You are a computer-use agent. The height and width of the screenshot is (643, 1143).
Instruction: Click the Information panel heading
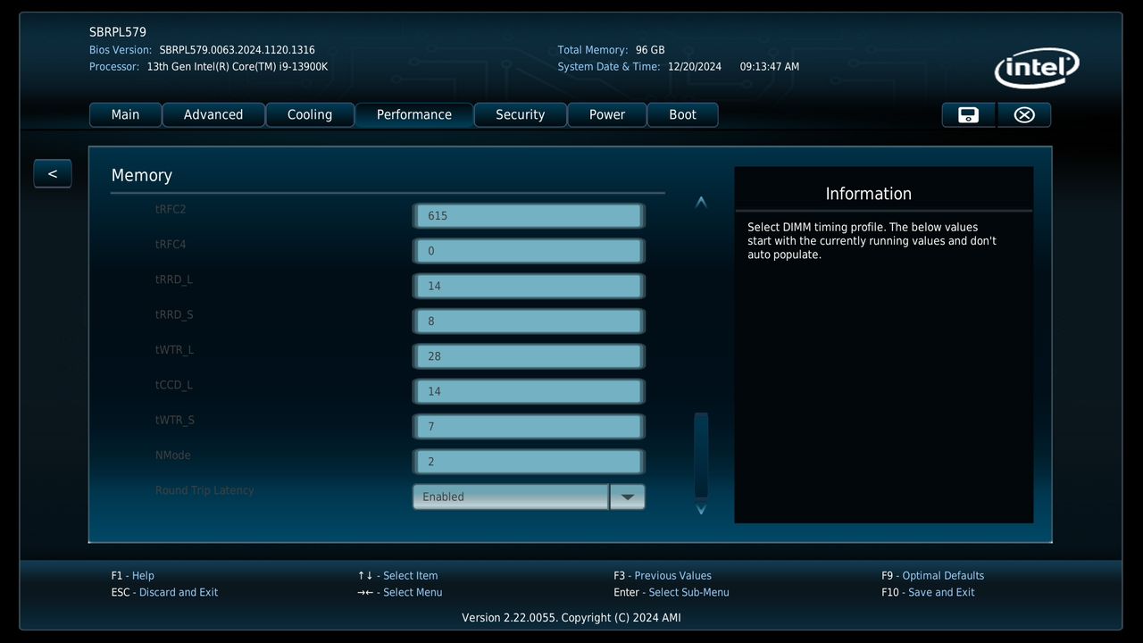869,194
